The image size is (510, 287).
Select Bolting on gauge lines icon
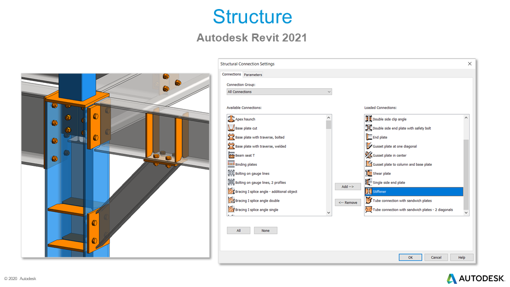pyautogui.click(x=231, y=174)
